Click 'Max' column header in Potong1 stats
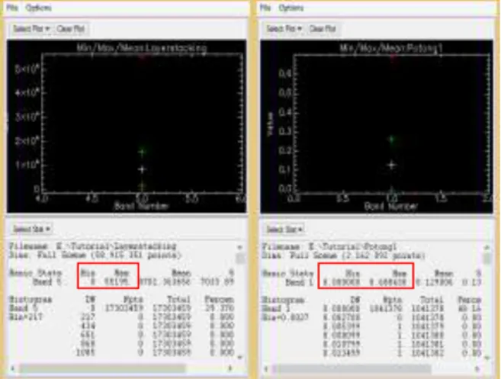The height and width of the screenshot is (379, 501). [x=400, y=274]
